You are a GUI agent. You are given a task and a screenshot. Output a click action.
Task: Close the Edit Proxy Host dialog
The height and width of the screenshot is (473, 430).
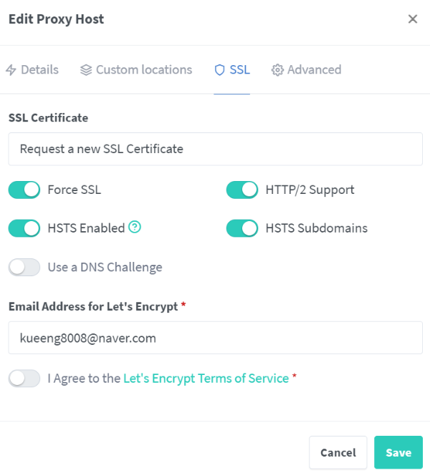(x=413, y=19)
